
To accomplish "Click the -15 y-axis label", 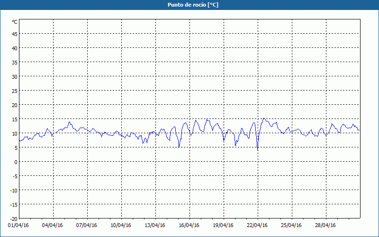I will (14, 205).
